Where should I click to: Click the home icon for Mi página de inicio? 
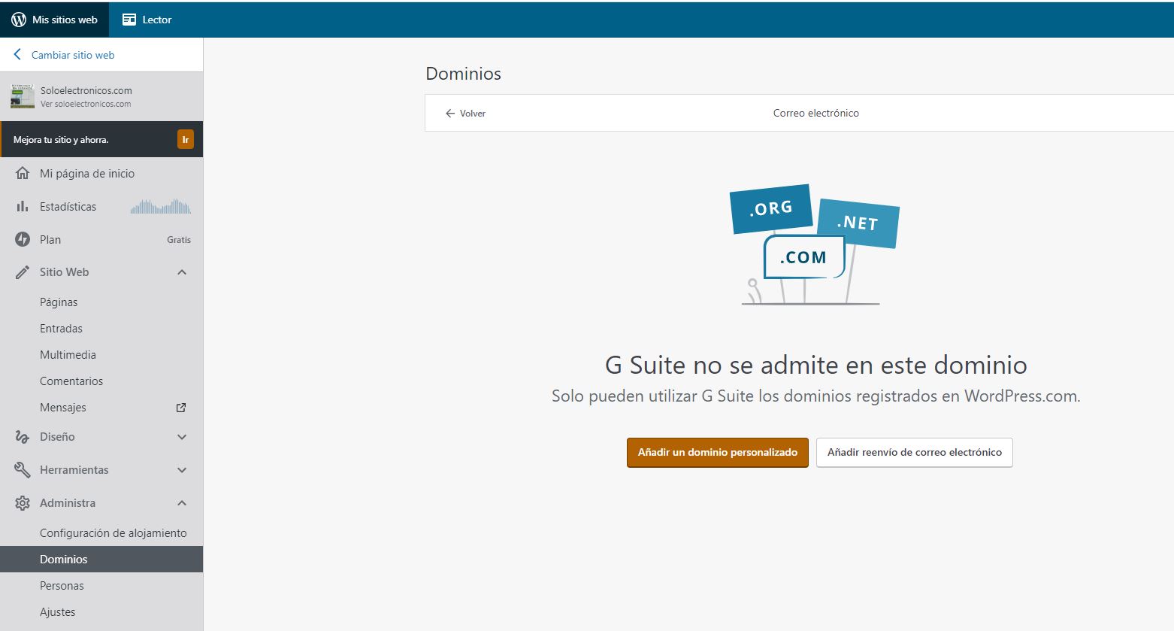pos(23,173)
